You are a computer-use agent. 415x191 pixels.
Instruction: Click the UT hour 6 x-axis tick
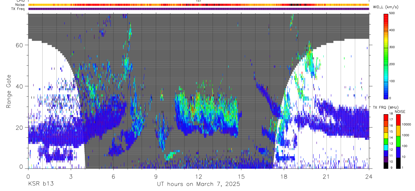[113, 176]
